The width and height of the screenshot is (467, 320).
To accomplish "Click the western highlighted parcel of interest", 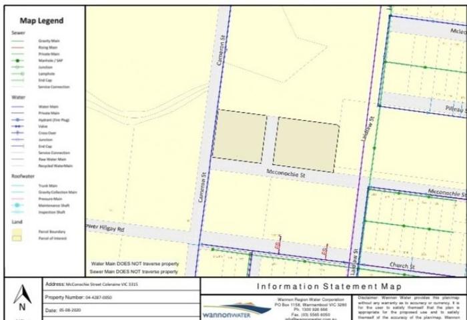I will 240,137.
